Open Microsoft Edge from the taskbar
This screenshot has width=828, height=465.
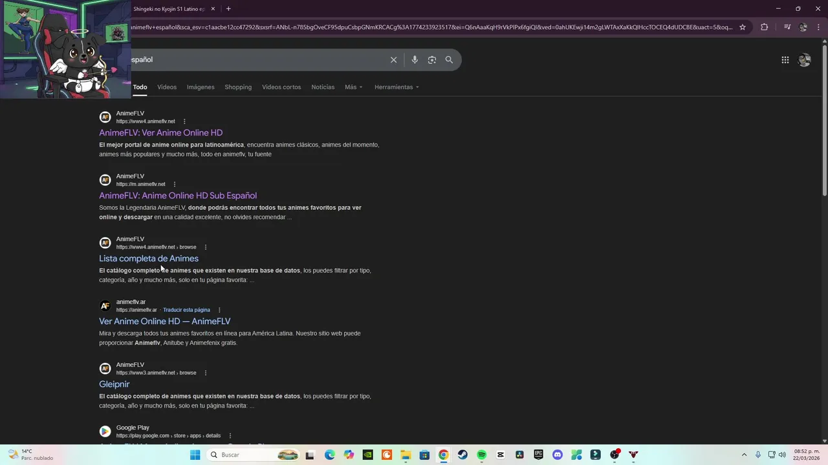coord(329,455)
